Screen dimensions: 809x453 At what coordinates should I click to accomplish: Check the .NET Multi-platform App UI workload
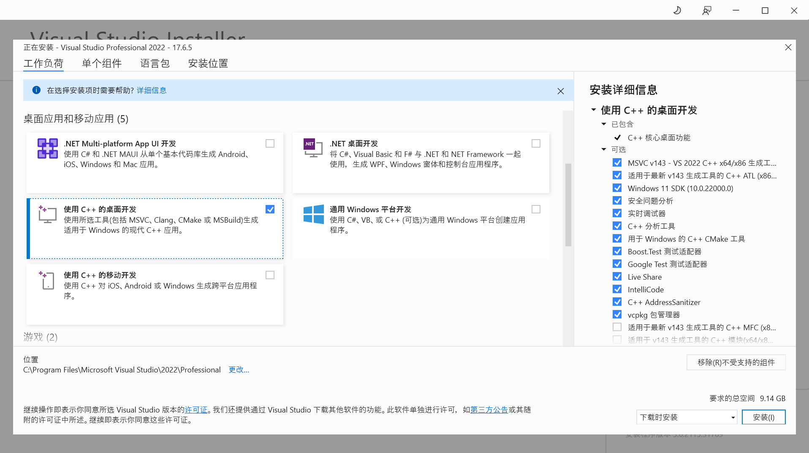click(x=270, y=143)
